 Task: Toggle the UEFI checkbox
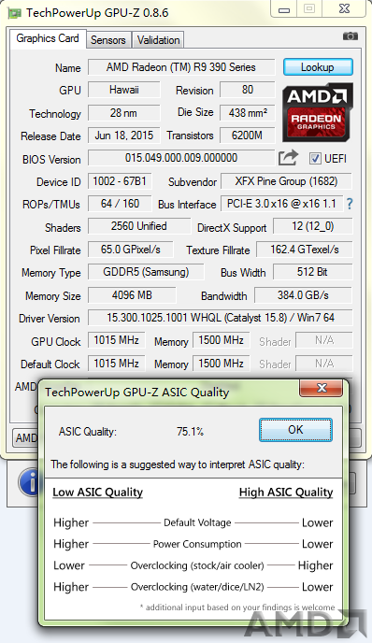[x=315, y=158]
